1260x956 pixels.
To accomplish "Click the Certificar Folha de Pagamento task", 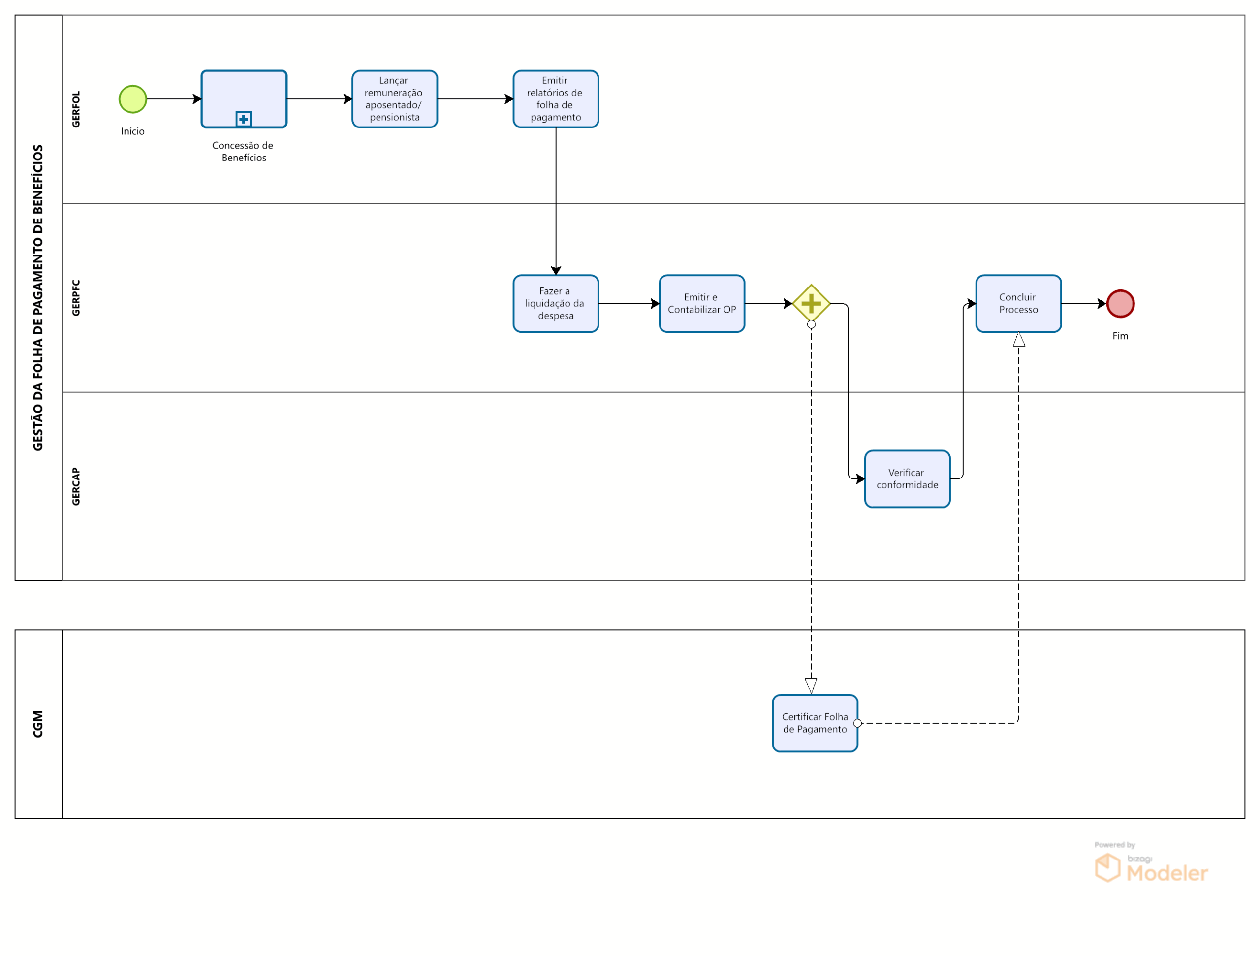I will [x=815, y=723].
